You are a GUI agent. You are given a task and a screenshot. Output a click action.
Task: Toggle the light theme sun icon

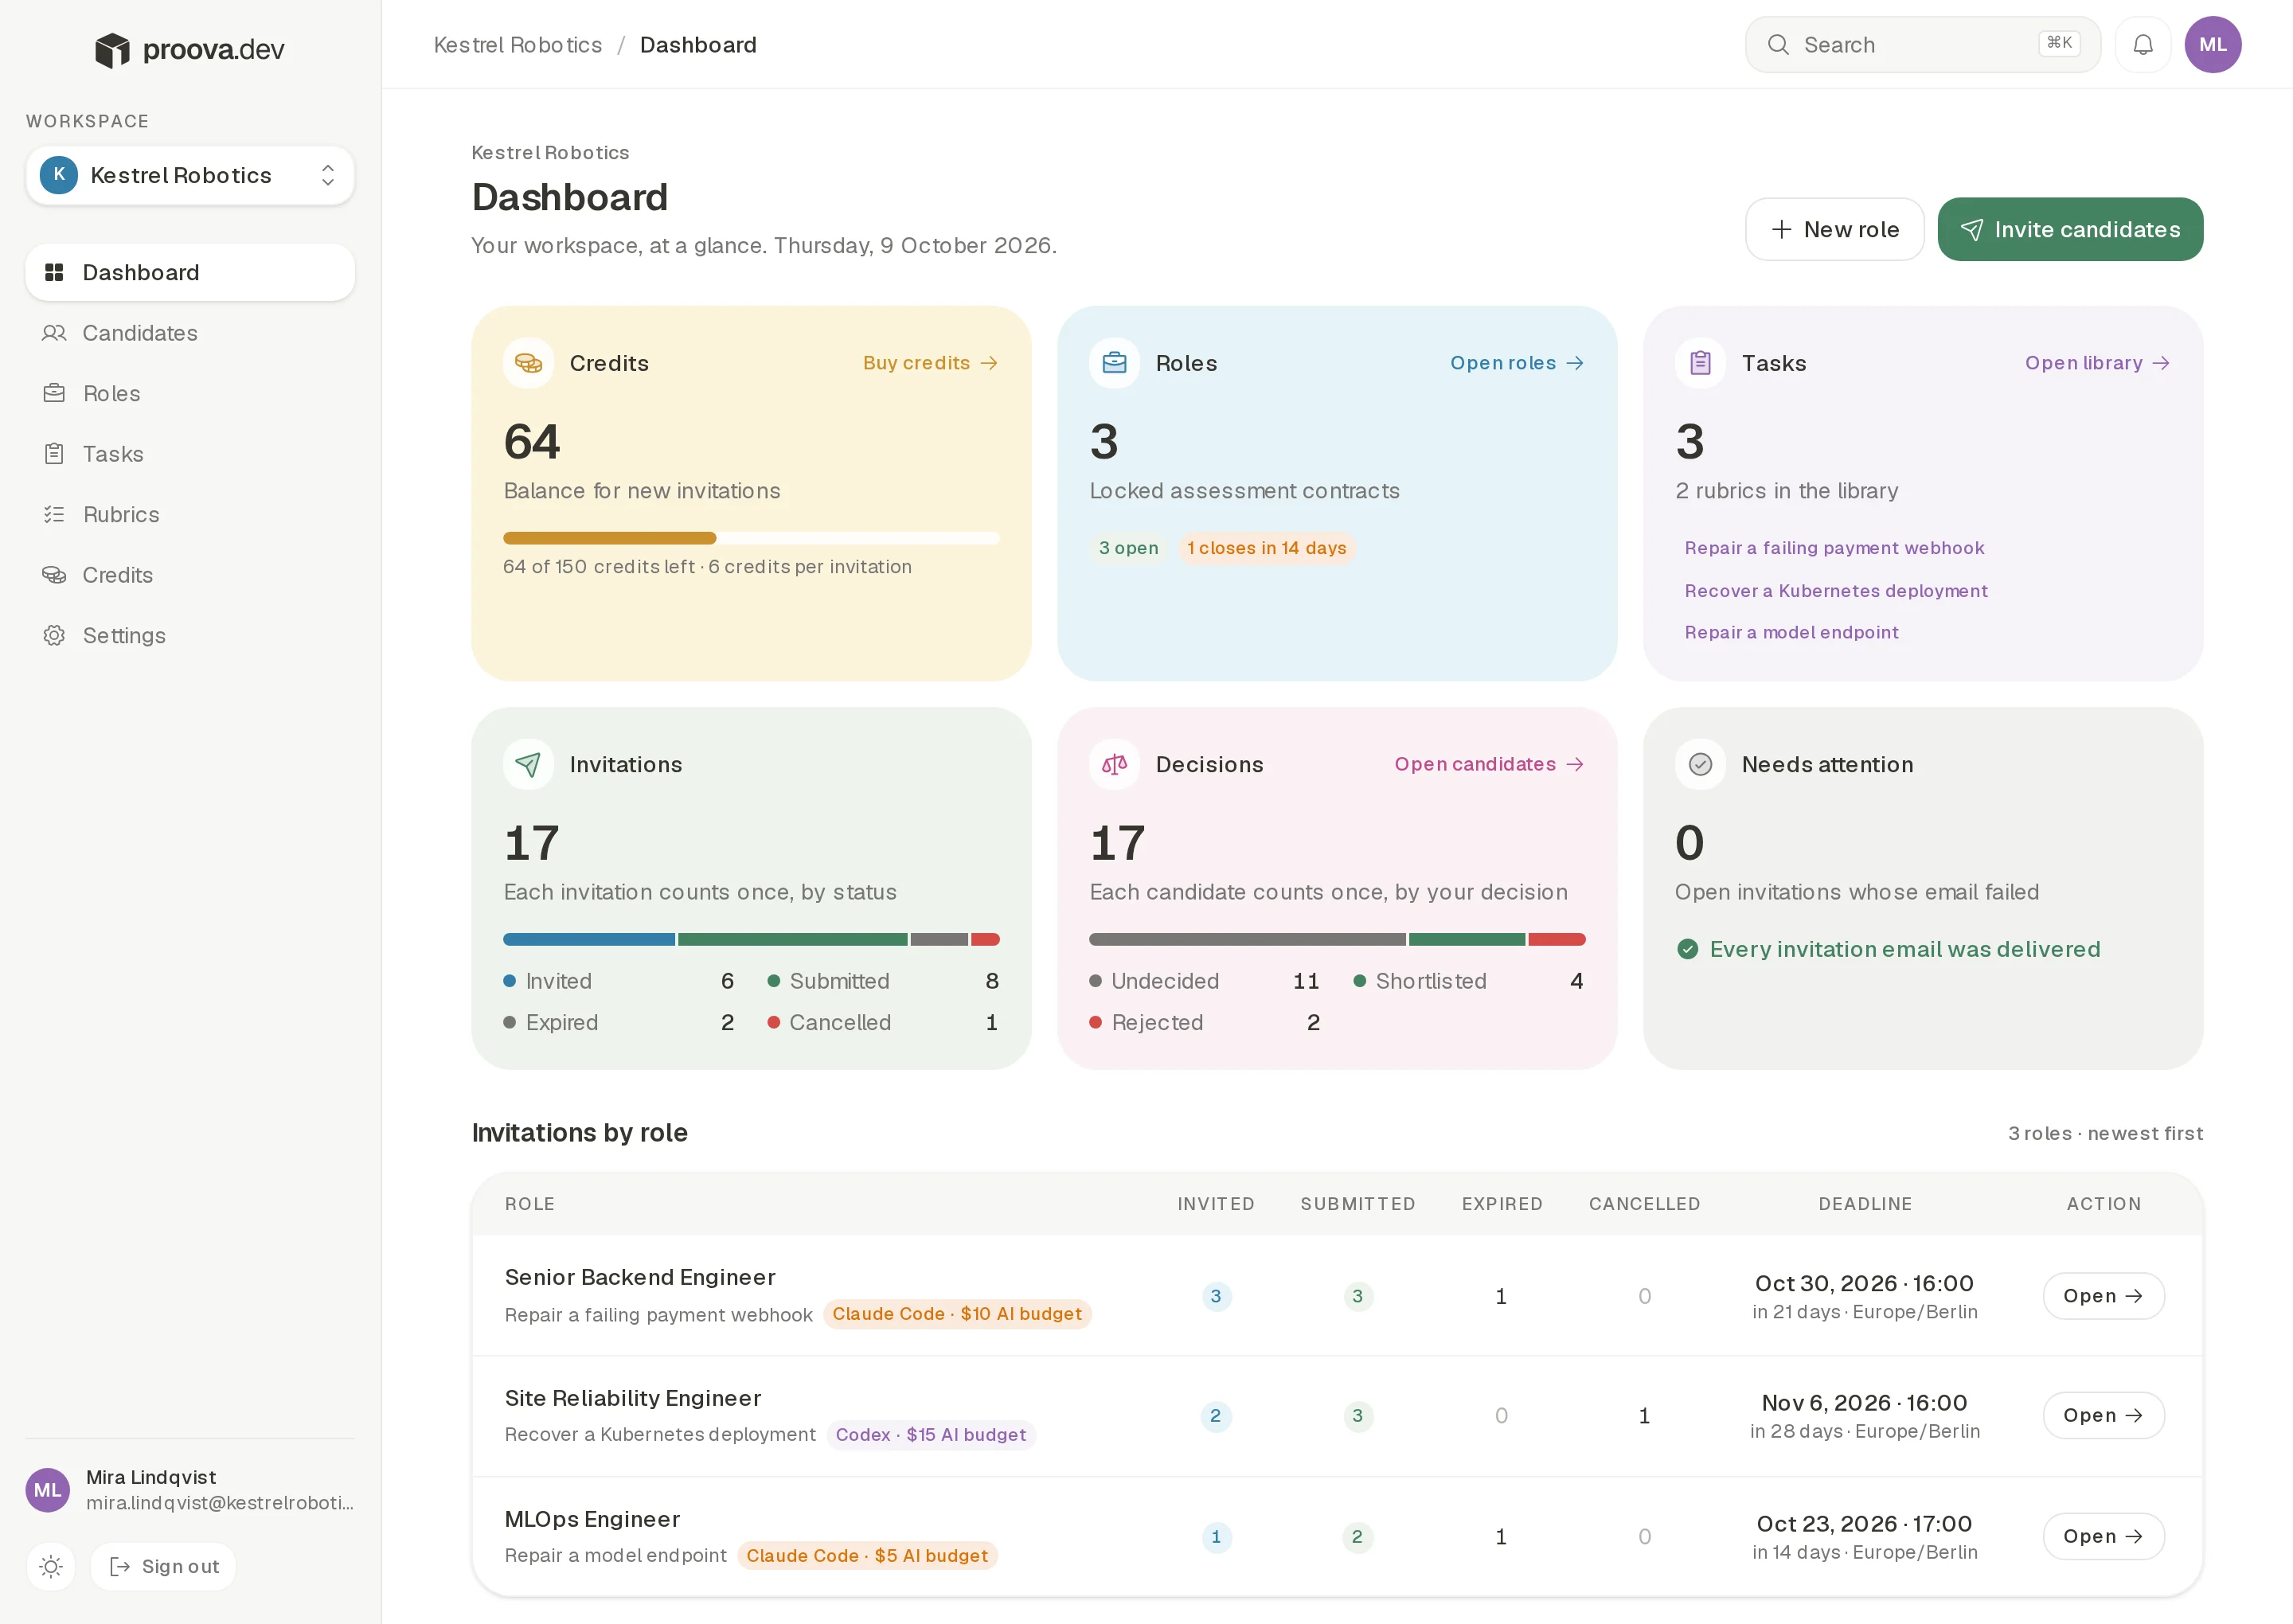(x=51, y=1566)
